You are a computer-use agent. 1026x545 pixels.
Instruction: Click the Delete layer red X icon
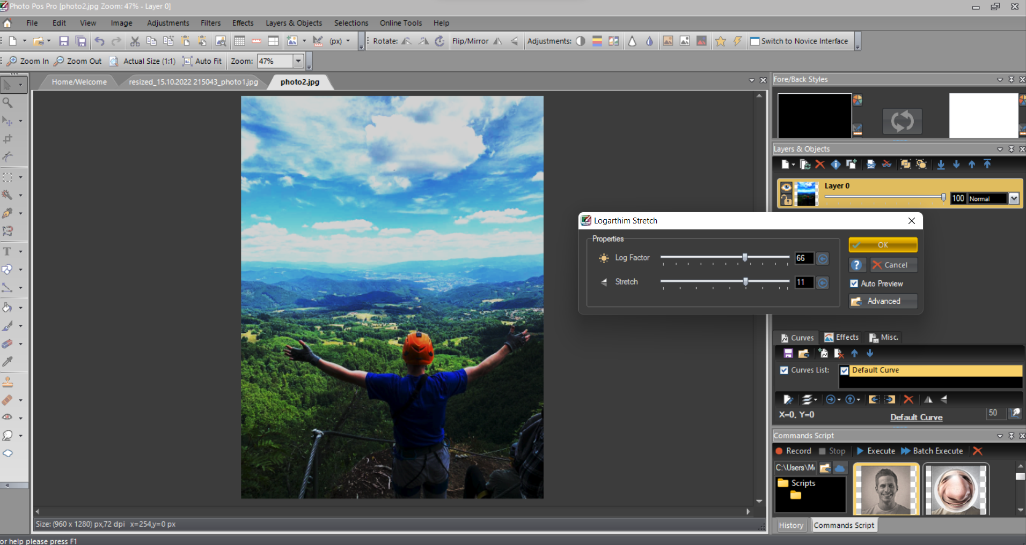(x=820, y=165)
